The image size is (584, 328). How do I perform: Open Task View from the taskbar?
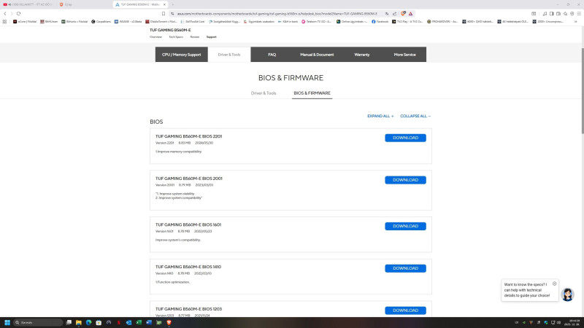[69, 322]
